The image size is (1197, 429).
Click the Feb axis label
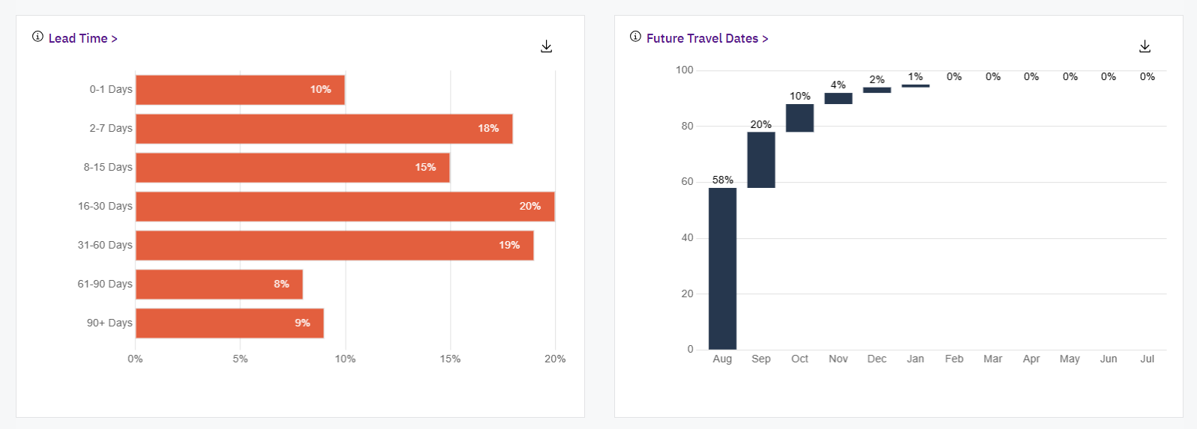(x=954, y=359)
